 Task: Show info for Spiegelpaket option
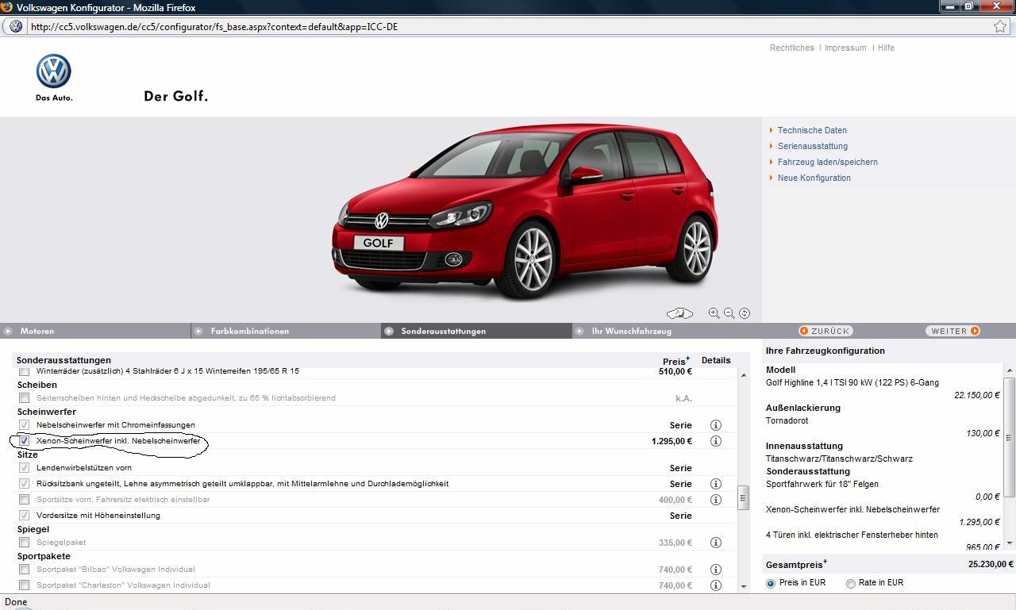pos(715,543)
